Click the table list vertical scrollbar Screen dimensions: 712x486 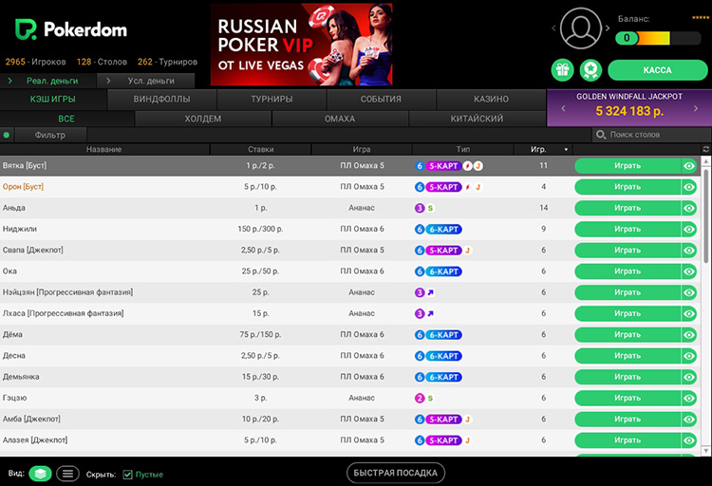pyautogui.click(x=705, y=216)
